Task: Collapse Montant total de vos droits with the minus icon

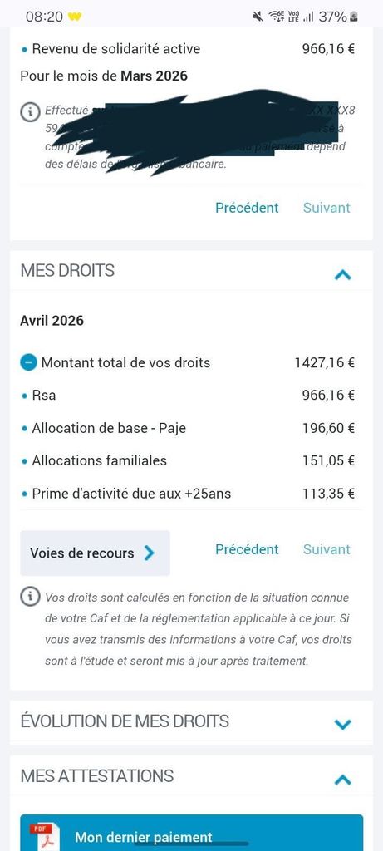Action: [30, 362]
